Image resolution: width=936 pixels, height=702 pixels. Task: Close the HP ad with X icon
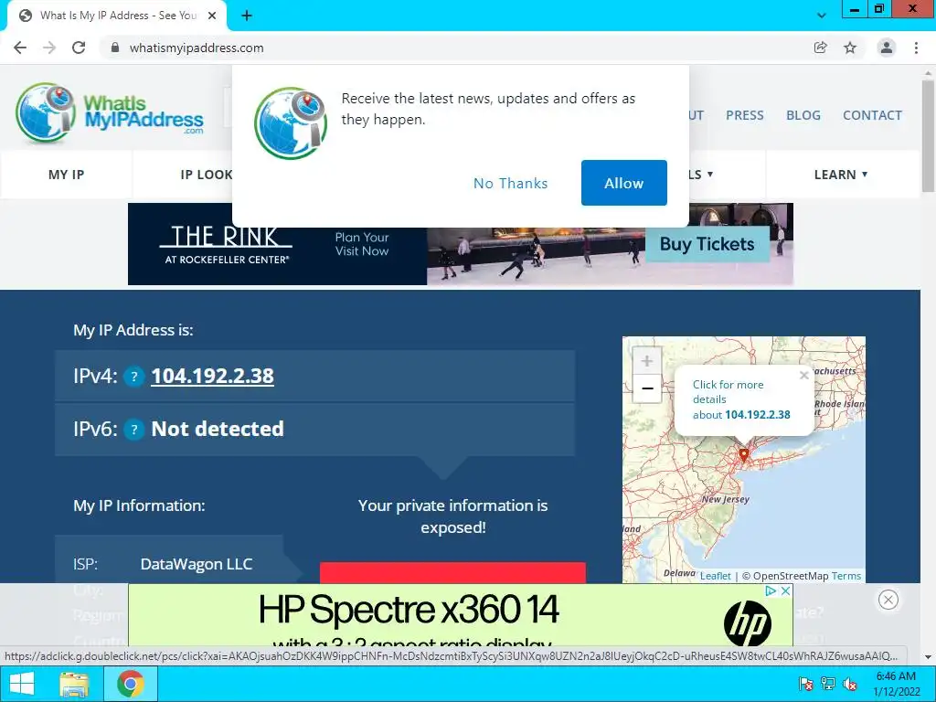pyautogui.click(x=785, y=591)
